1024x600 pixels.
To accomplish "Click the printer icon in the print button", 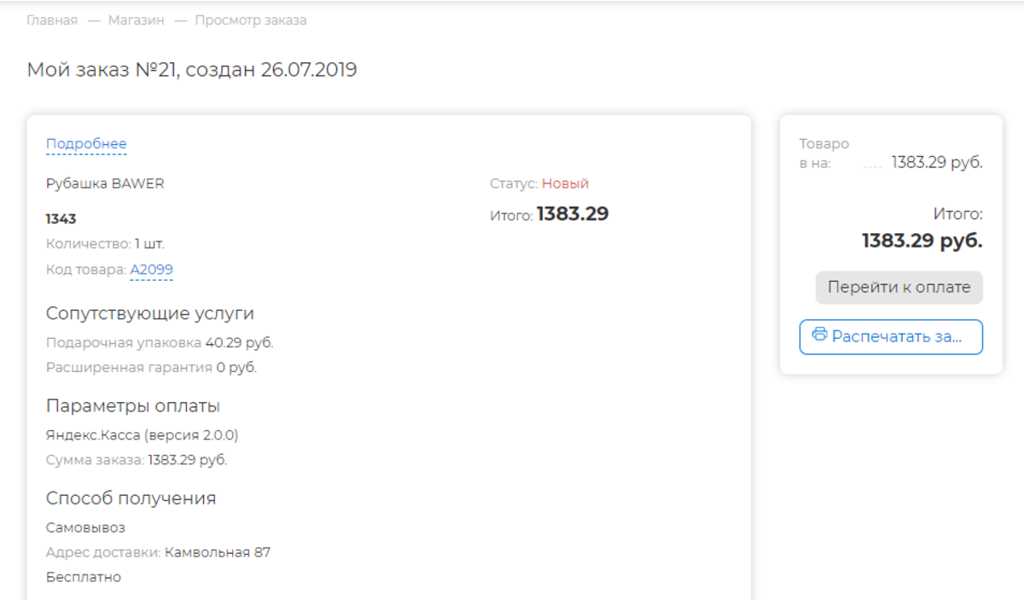I will (820, 335).
